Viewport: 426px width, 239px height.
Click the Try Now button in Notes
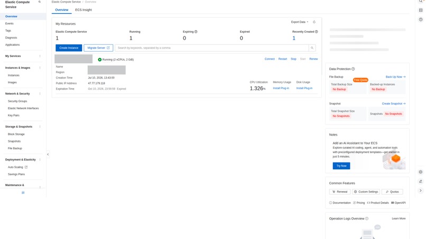click(341, 166)
